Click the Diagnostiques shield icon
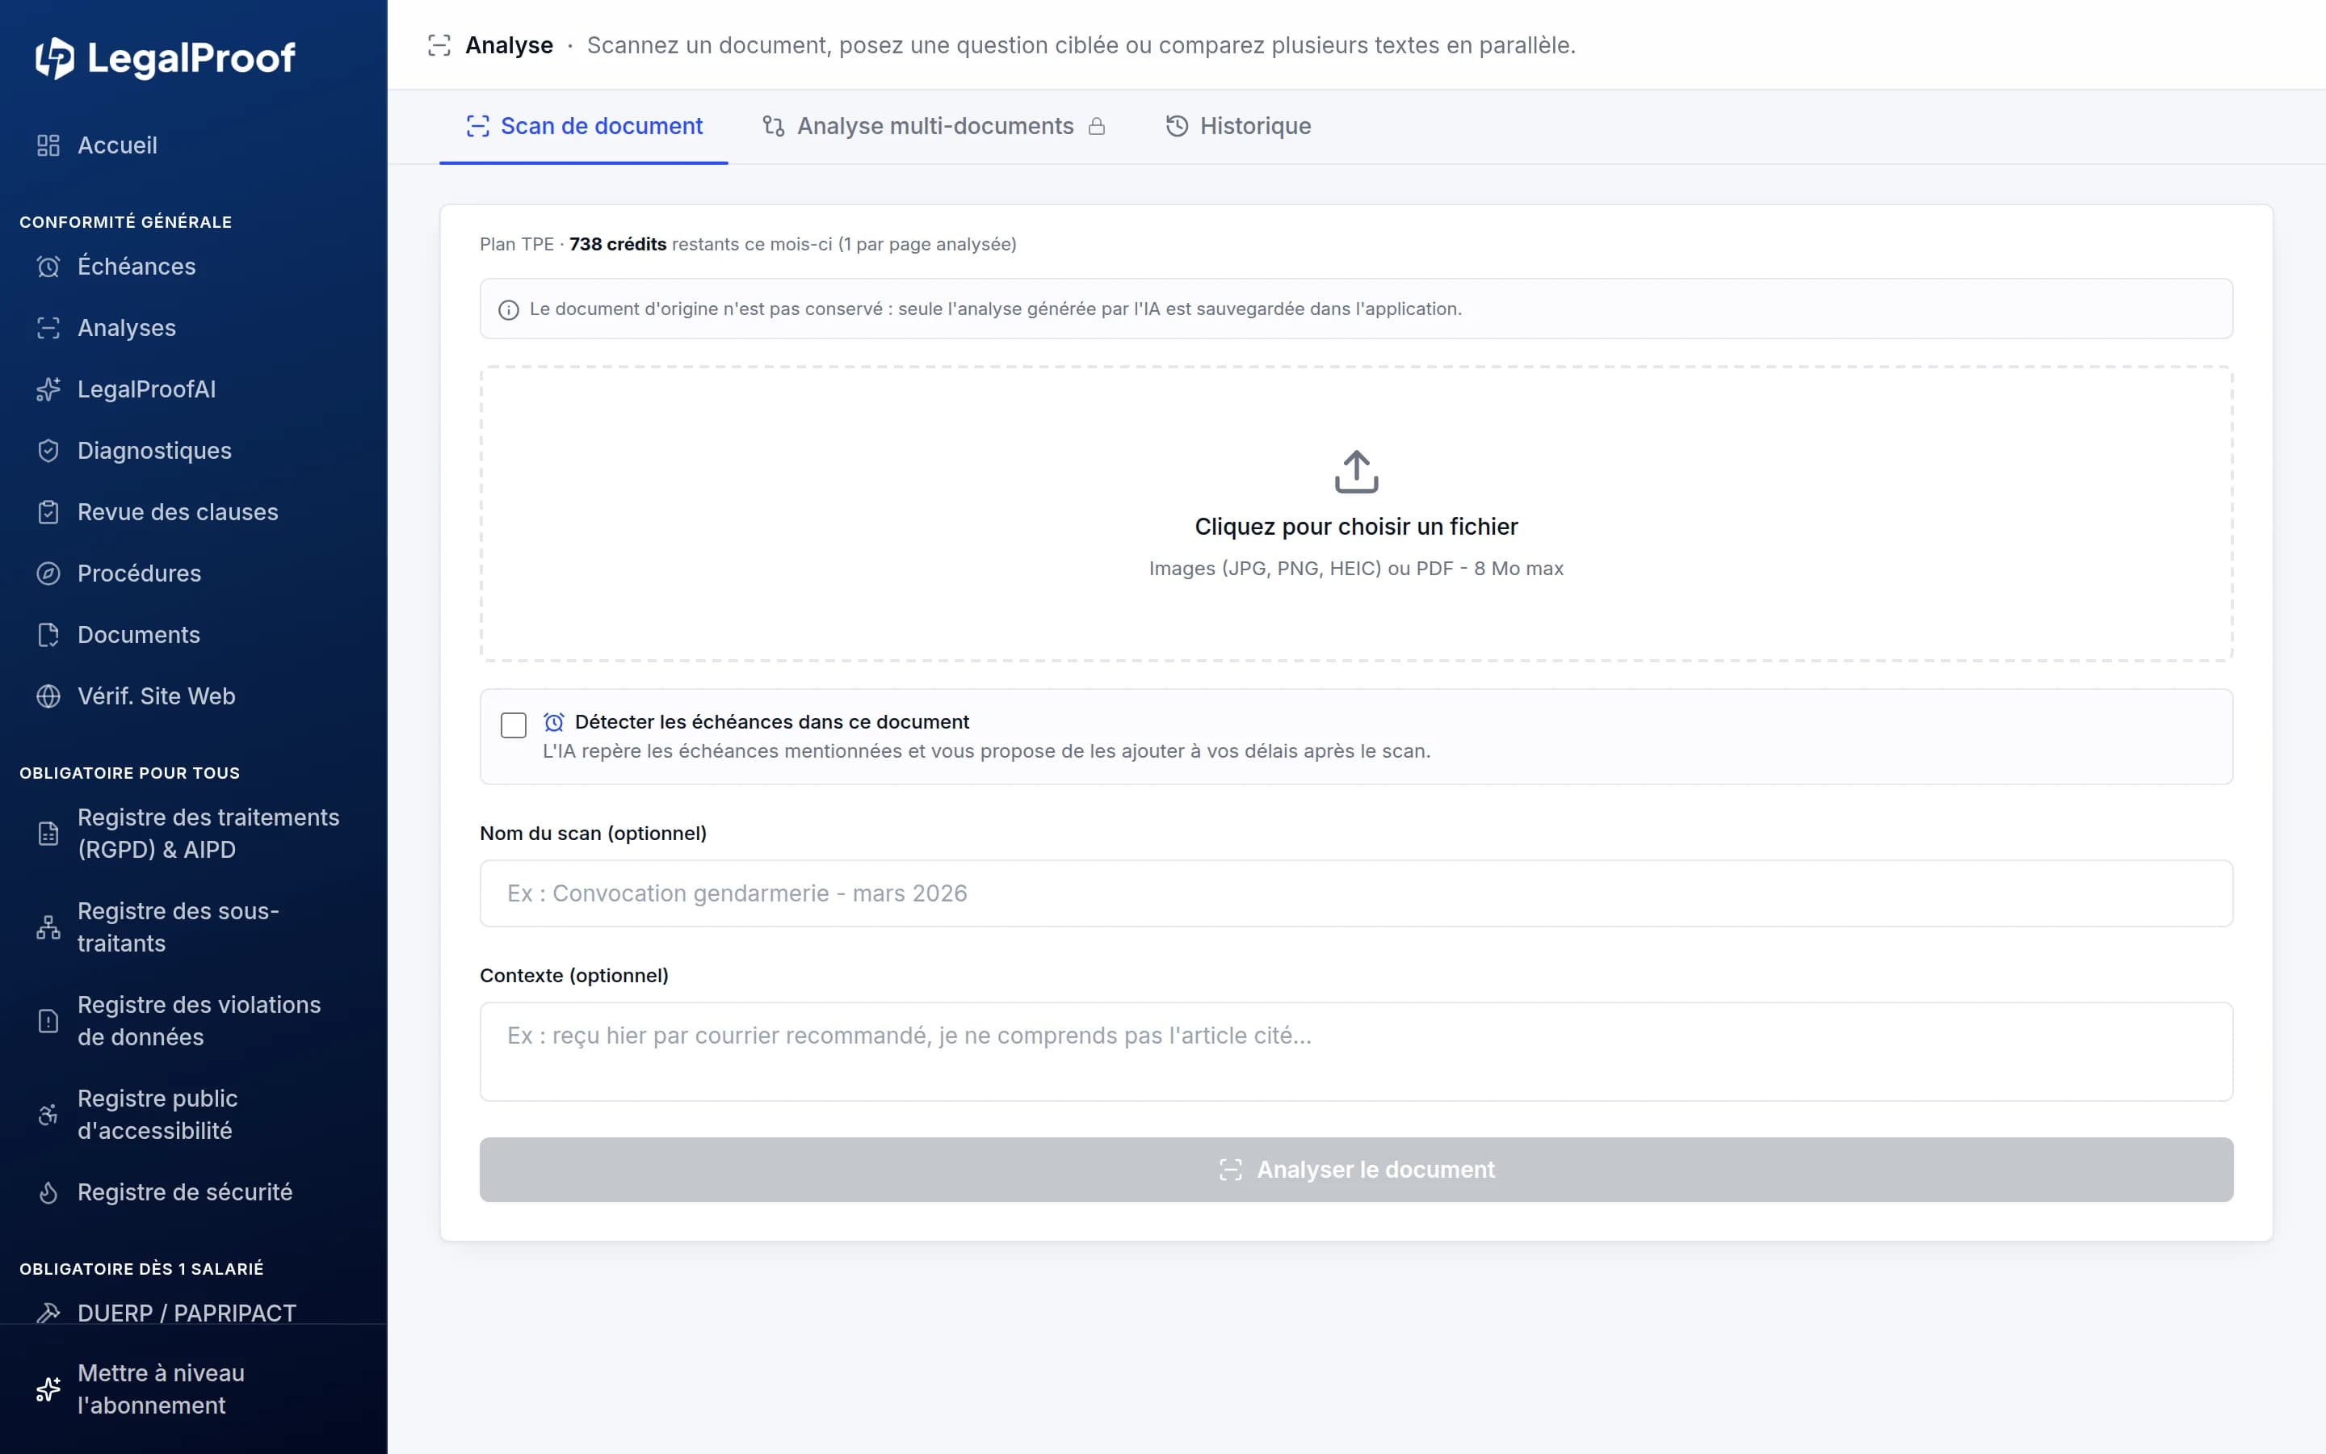This screenshot has width=2326, height=1454. pos(48,451)
